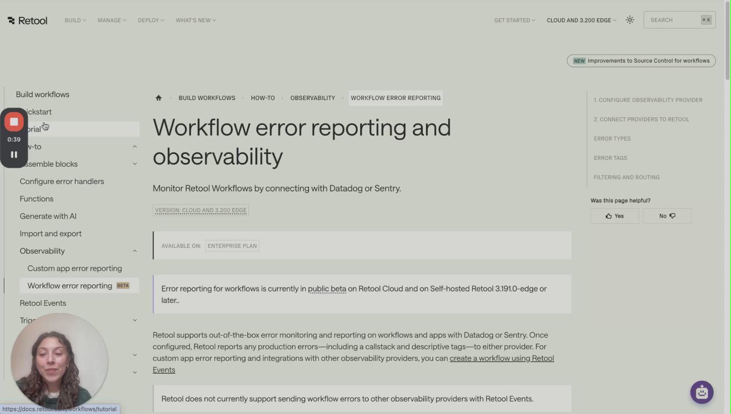Open the Get Started dropdown
The image size is (731, 414).
tap(514, 20)
